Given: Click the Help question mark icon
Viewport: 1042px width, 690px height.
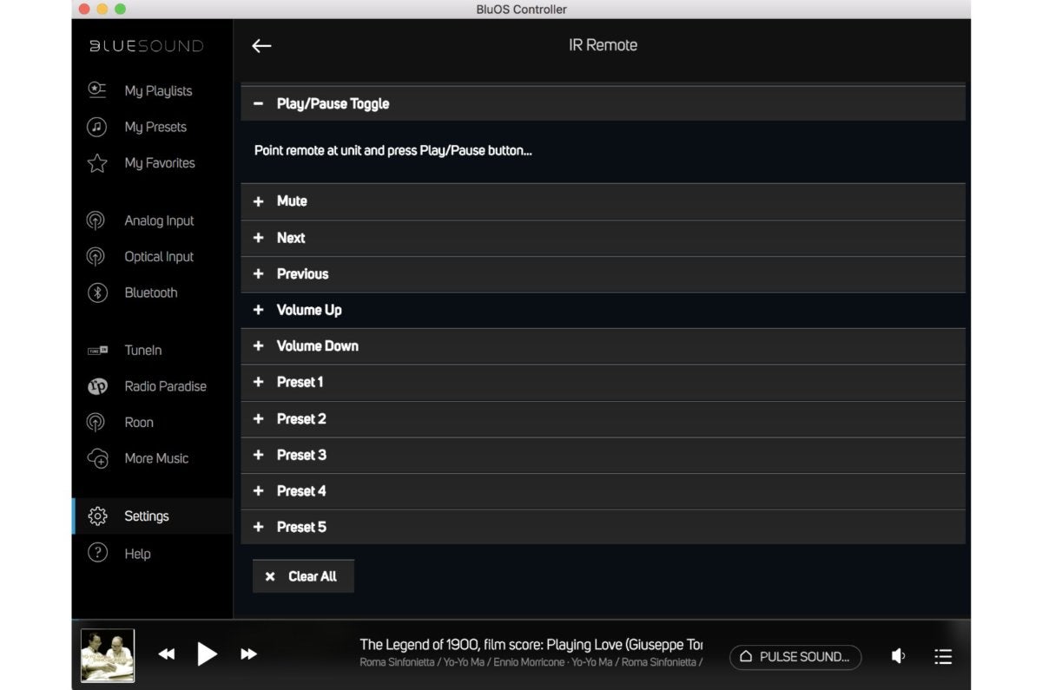Looking at the screenshot, I should coord(97,553).
